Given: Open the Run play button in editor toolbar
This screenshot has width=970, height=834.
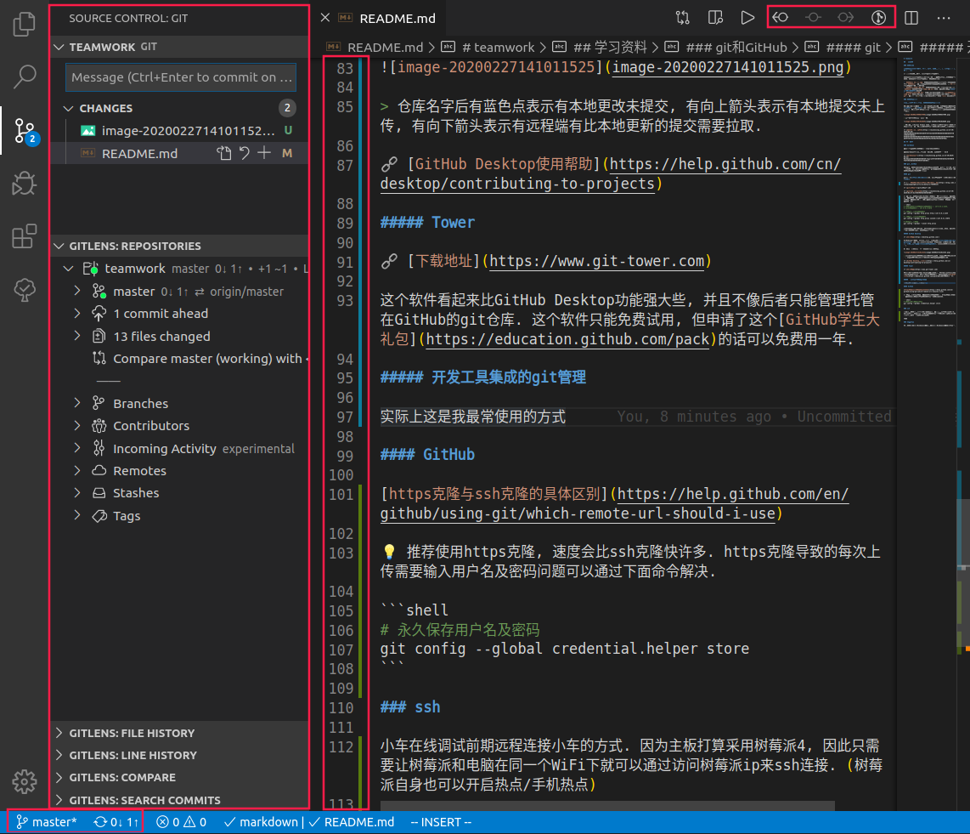Looking at the screenshot, I should coord(747,17).
